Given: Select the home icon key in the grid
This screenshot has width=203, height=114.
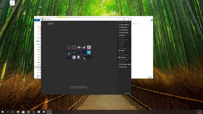Looking at the screenshot, I should [69, 52].
